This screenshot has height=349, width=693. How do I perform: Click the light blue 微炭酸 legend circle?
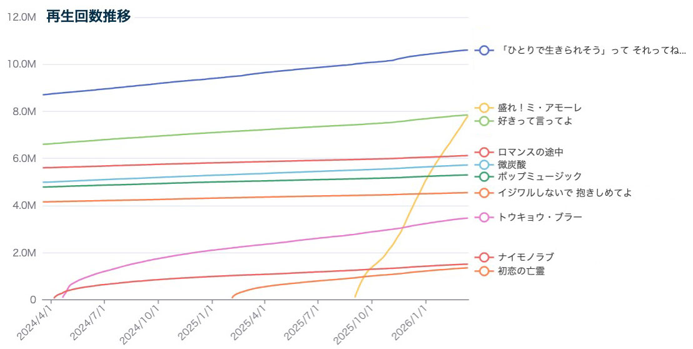(x=483, y=164)
